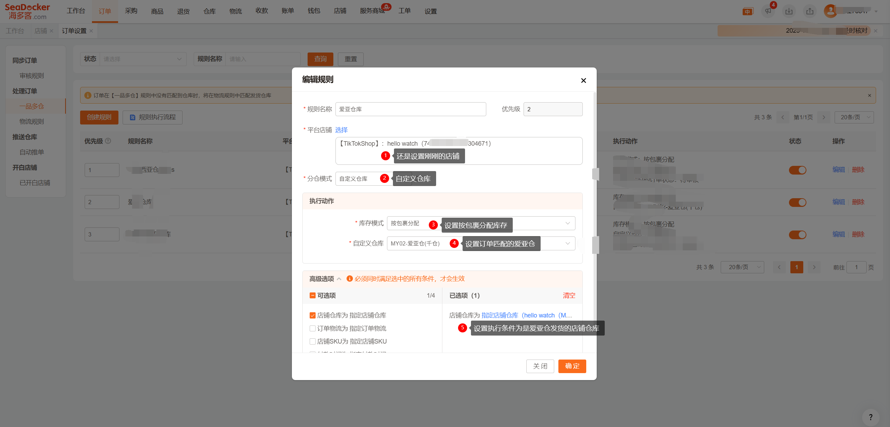
Task: Open the 库存模式 dropdown
Action: pyautogui.click(x=567, y=223)
